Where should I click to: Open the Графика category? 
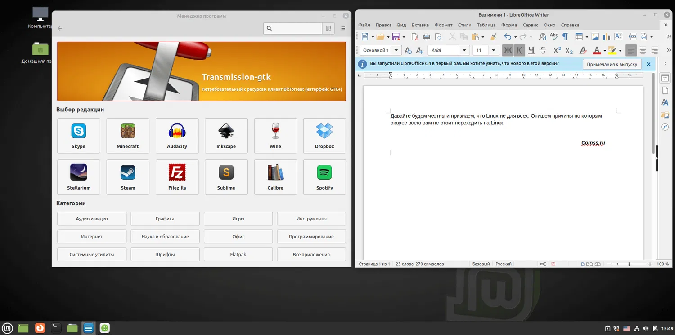pos(165,219)
